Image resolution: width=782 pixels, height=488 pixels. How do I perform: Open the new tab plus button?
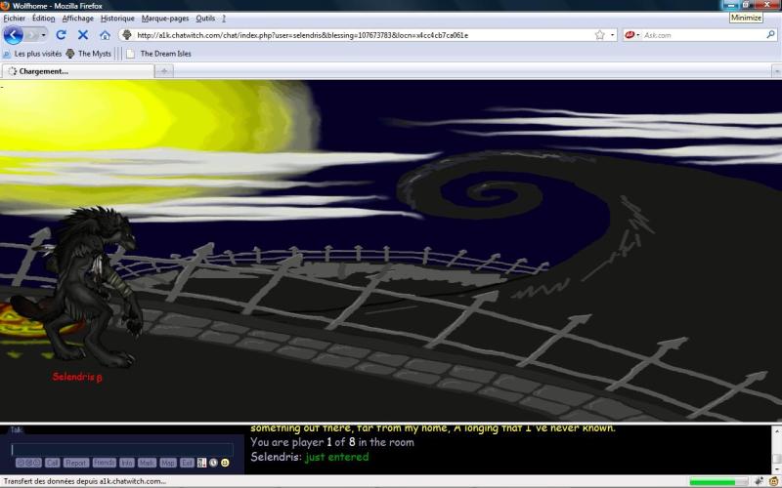pos(164,70)
